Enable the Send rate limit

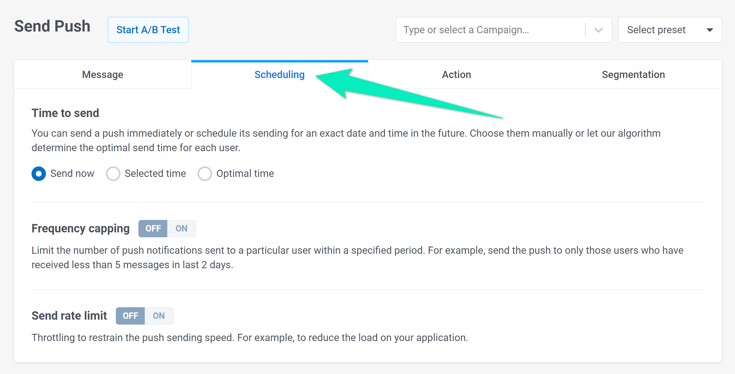[159, 316]
